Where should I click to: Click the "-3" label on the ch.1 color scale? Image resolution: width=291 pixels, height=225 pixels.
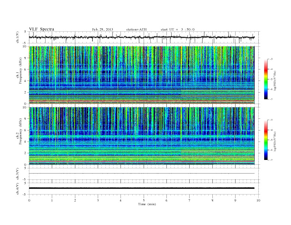(271, 59)
